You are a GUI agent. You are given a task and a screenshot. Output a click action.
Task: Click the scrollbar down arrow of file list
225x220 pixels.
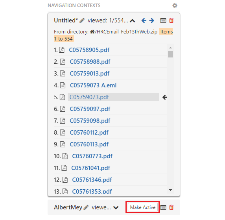[170, 190]
